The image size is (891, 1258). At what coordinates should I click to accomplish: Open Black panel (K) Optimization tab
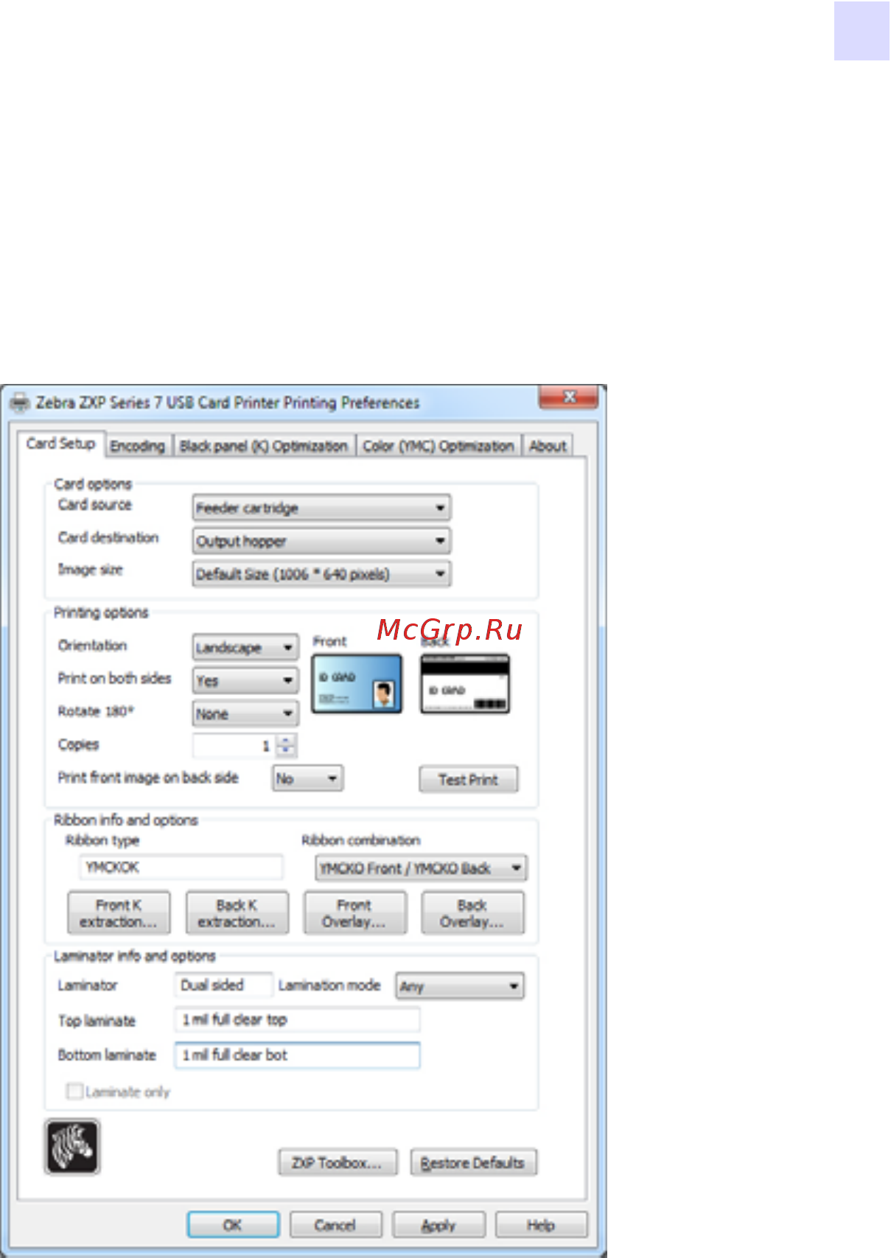pyautogui.click(x=264, y=446)
